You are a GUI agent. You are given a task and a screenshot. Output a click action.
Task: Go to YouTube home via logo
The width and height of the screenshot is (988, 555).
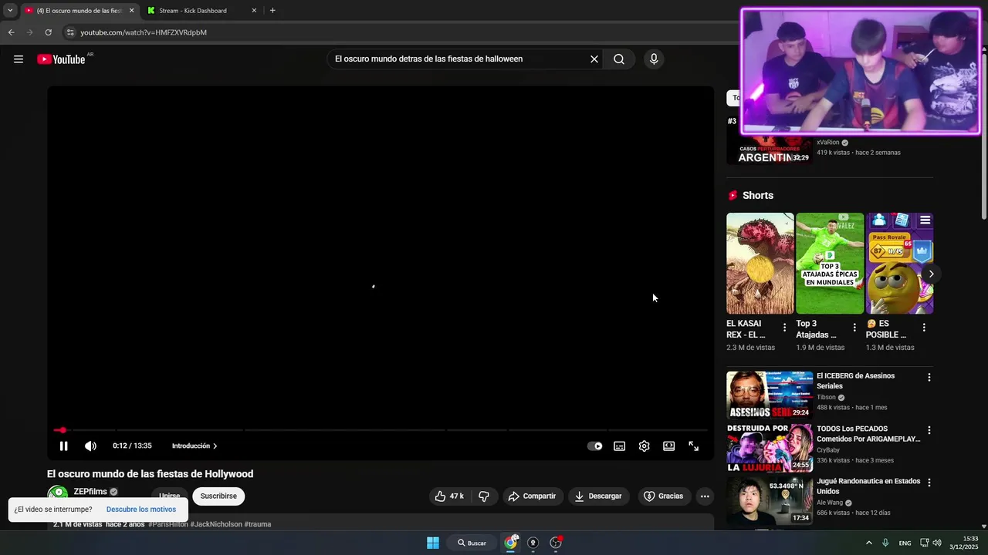click(61, 59)
